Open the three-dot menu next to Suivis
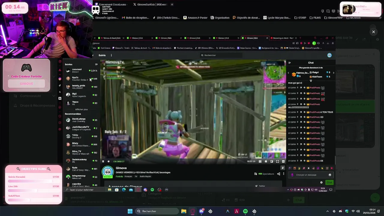The width and height of the screenshot is (384, 216). point(111,55)
